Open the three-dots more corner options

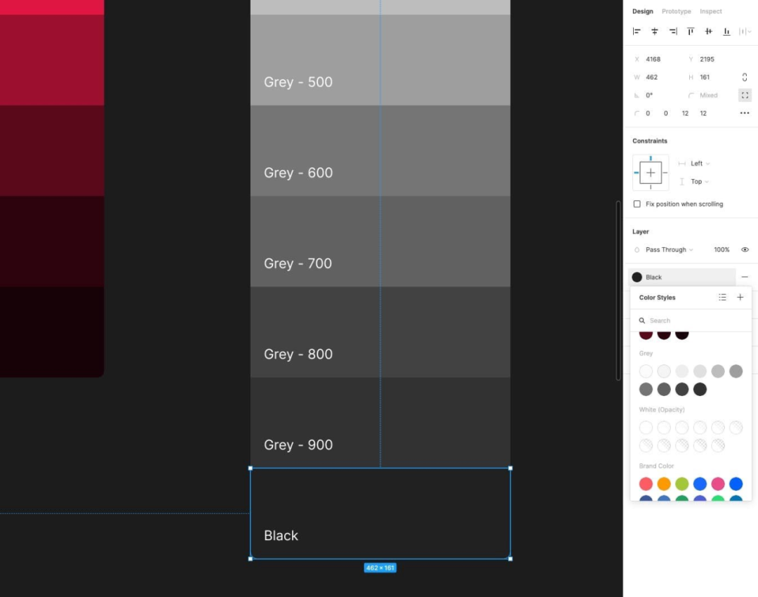coord(745,113)
